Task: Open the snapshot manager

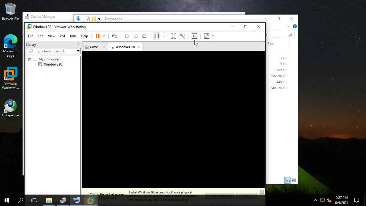Action: click(144, 36)
